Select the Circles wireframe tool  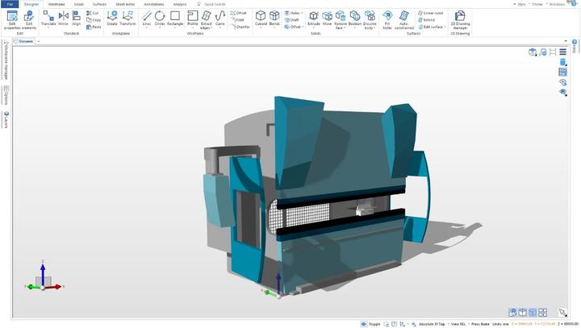160,18
